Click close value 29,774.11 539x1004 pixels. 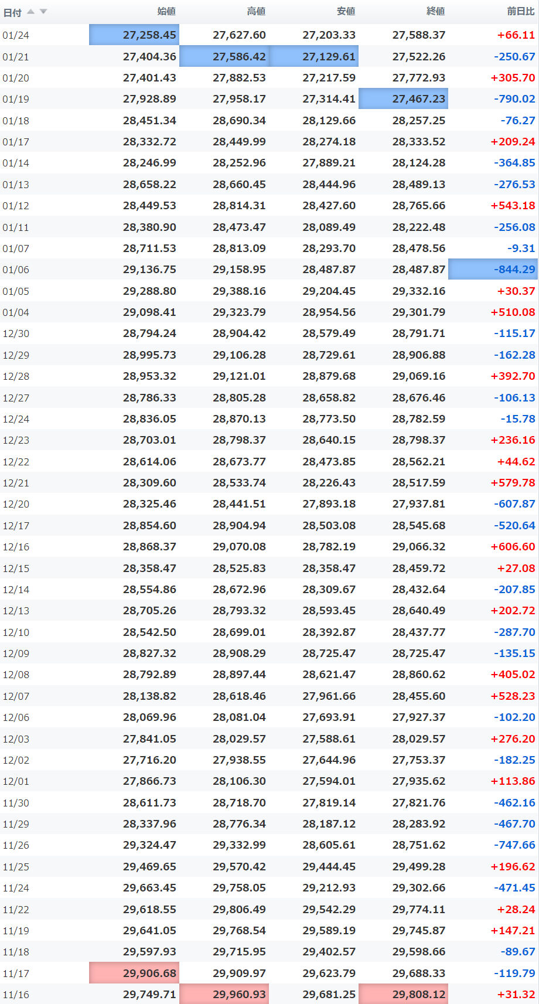click(x=419, y=910)
